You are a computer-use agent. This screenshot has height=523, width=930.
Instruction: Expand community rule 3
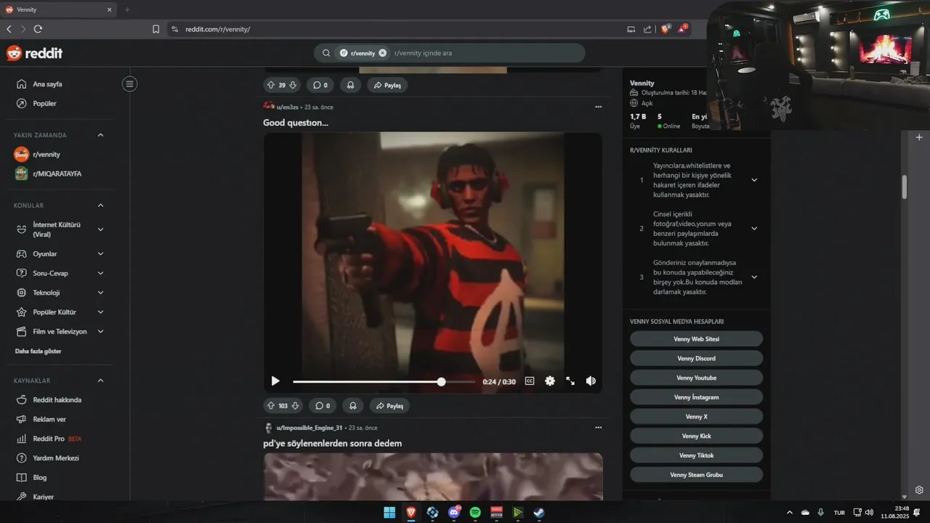coord(754,277)
